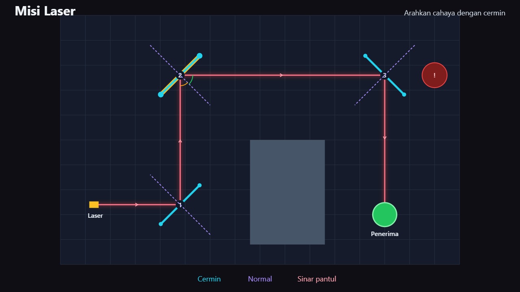Click the yellow laser emitter source
Screen dimensions: 520x292
[x=94, y=205]
